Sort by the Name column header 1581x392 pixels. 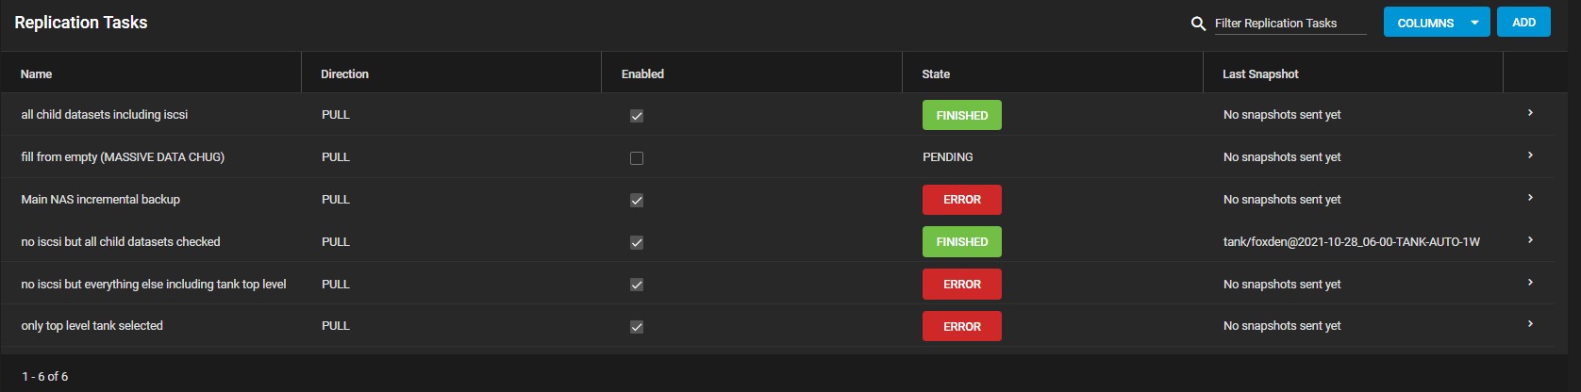(36, 74)
